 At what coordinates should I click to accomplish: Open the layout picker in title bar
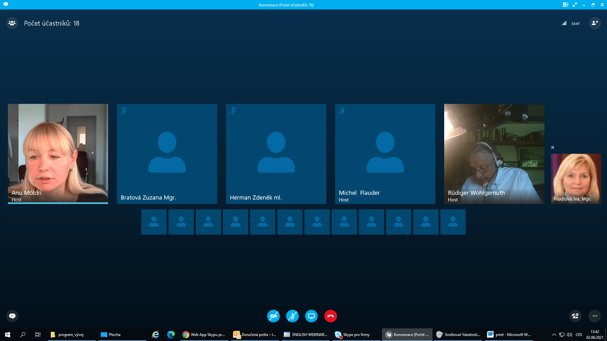click(x=566, y=5)
